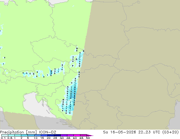The image size is (180, 139).
Task: Click the 'ICON-D2' model label
Action: pyautogui.click(x=47, y=132)
